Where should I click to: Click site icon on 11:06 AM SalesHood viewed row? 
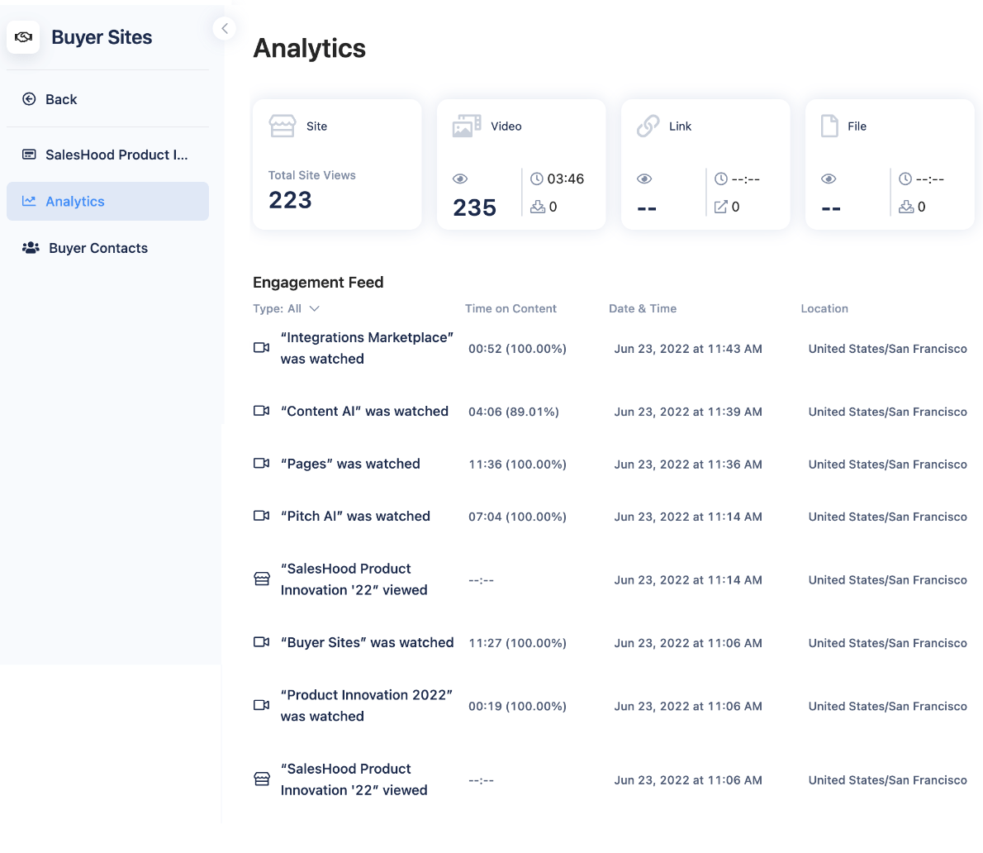click(262, 779)
